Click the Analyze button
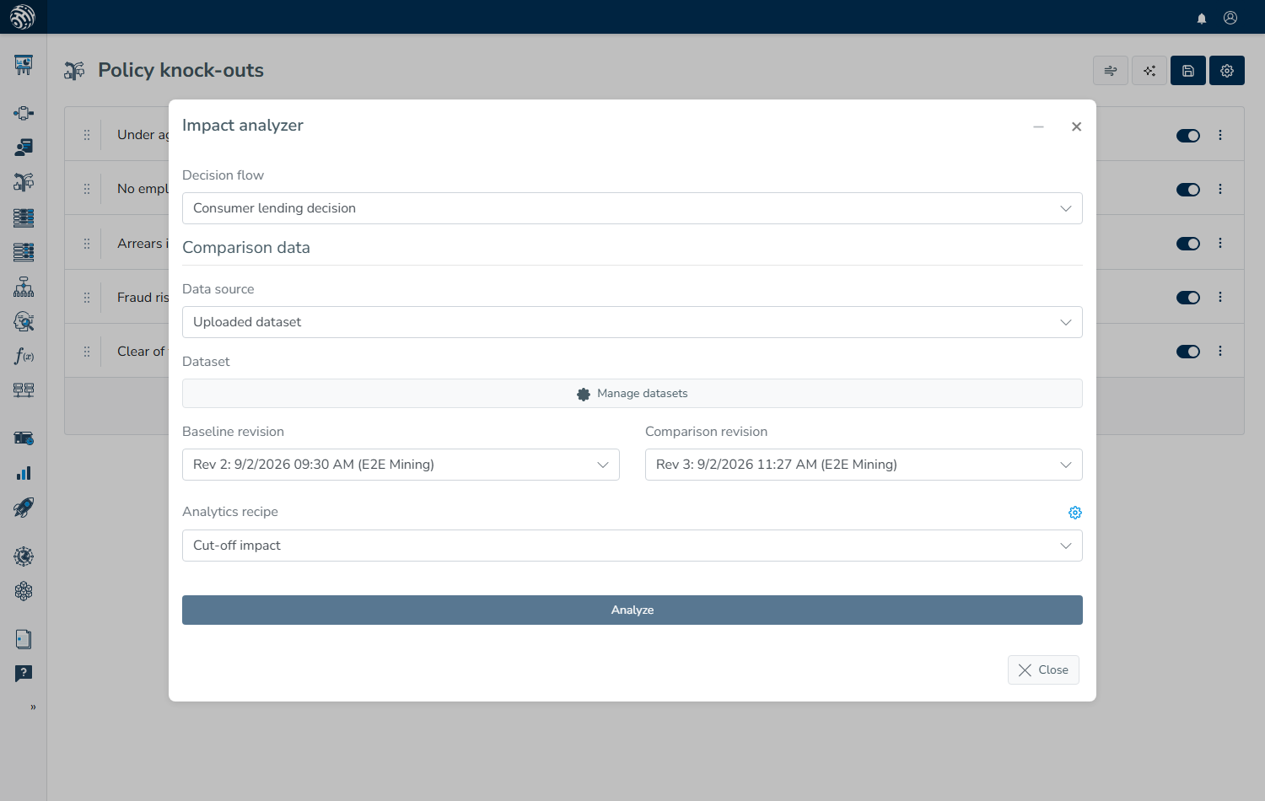1265x801 pixels. click(x=632, y=610)
